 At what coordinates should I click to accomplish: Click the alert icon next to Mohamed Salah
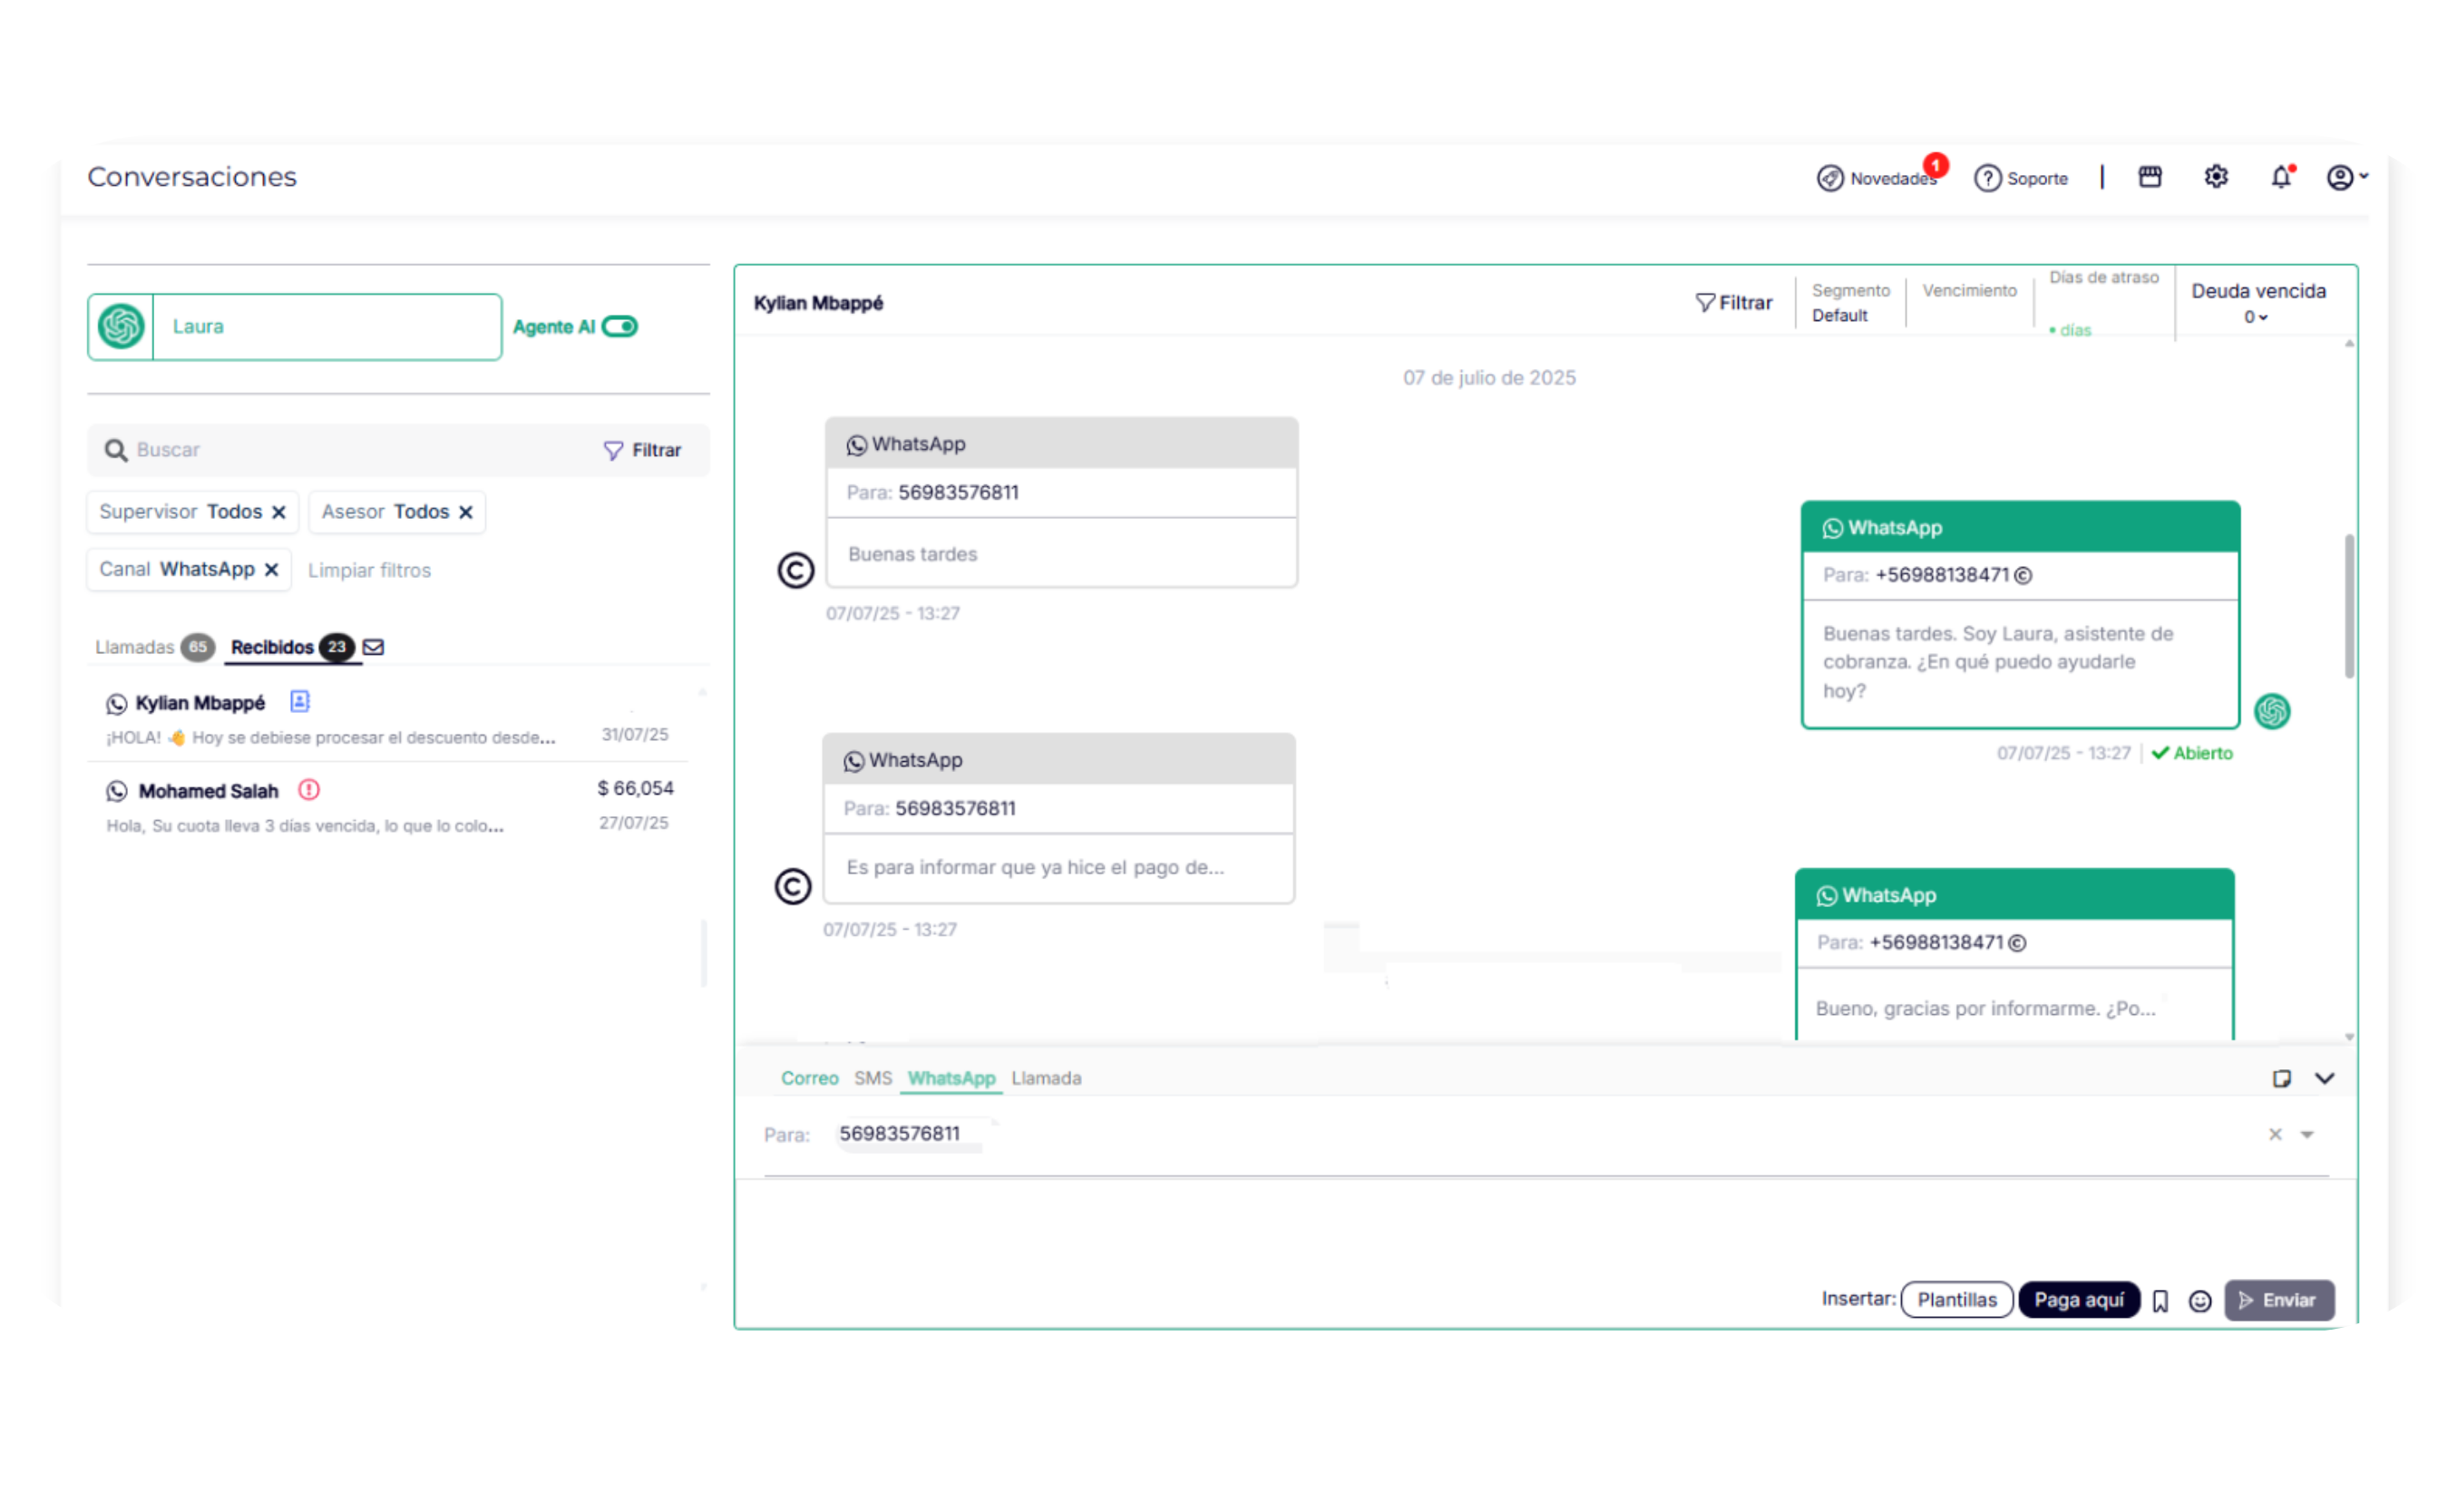pyautogui.click(x=309, y=790)
